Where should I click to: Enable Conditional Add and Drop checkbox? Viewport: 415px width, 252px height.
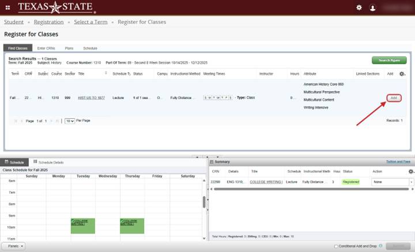click(337, 246)
